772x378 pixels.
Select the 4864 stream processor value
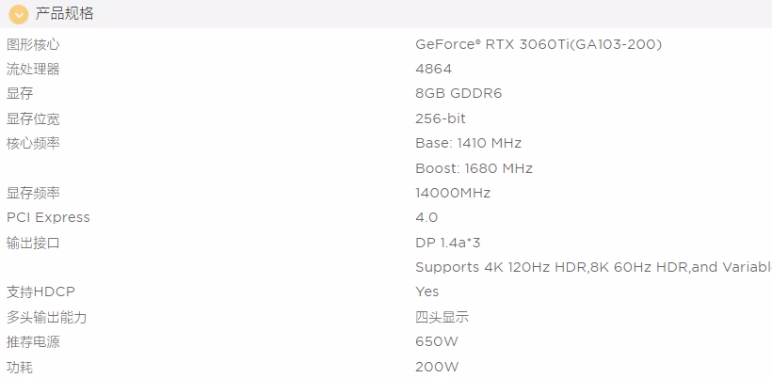coord(433,69)
